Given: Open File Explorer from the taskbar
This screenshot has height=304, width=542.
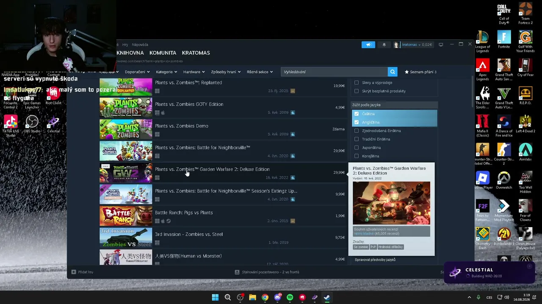Looking at the screenshot, I should (x=252, y=297).
